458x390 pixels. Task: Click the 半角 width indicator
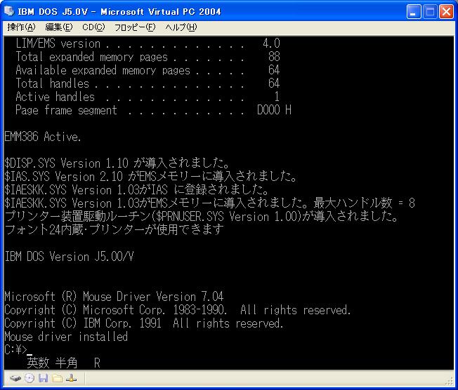coord(66,363)
